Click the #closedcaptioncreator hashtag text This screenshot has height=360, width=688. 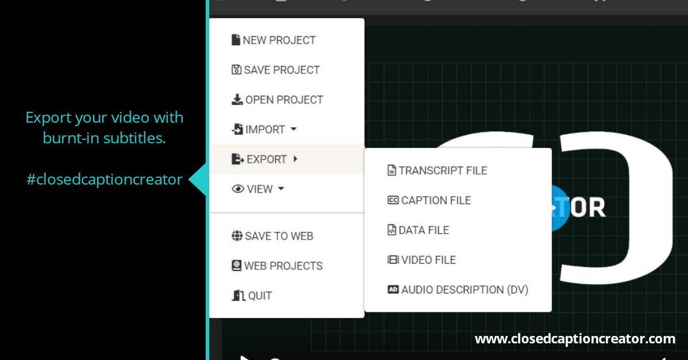pyautogui.click(x=104, y=179)
